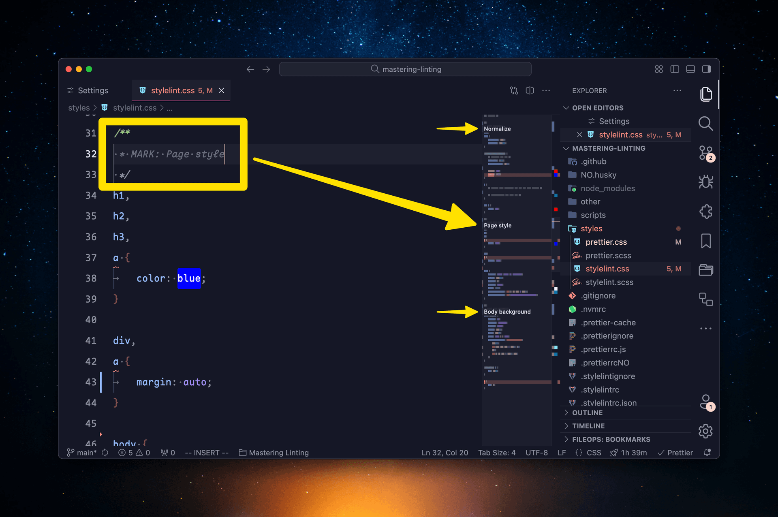Click the main* branch indicator in status bar

(84, 453)
